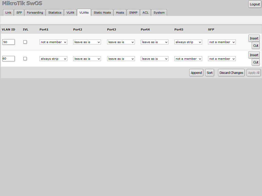Select the VLANs tab

point(84,13)
